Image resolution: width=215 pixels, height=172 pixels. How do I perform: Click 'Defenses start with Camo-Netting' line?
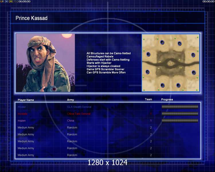point(108,60)
